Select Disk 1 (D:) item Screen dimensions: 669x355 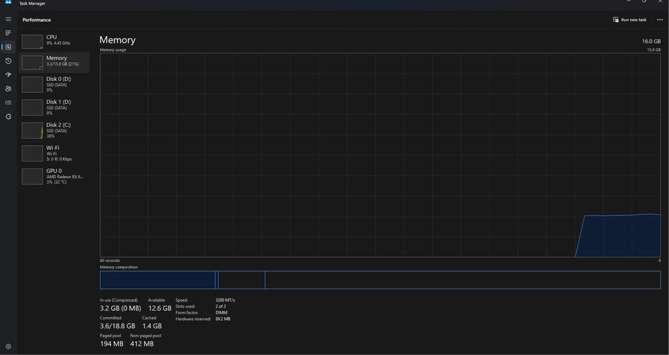[x=54, y=108]
